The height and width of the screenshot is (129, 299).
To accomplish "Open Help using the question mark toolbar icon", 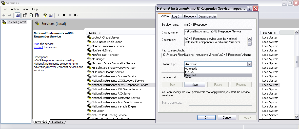I will (45, 15).
